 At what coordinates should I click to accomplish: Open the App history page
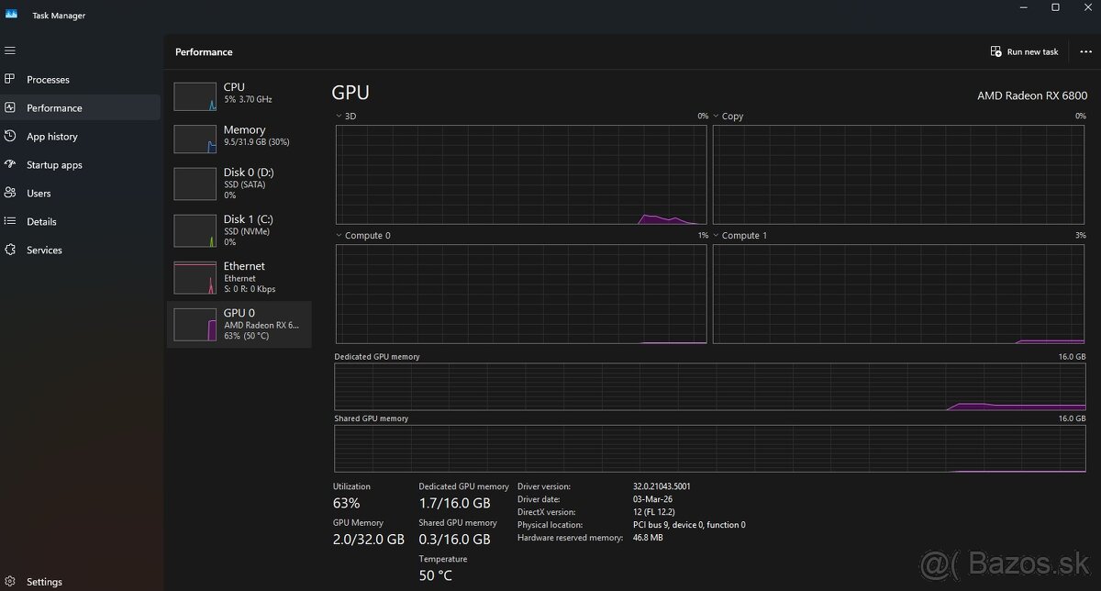tap(81, 136)
